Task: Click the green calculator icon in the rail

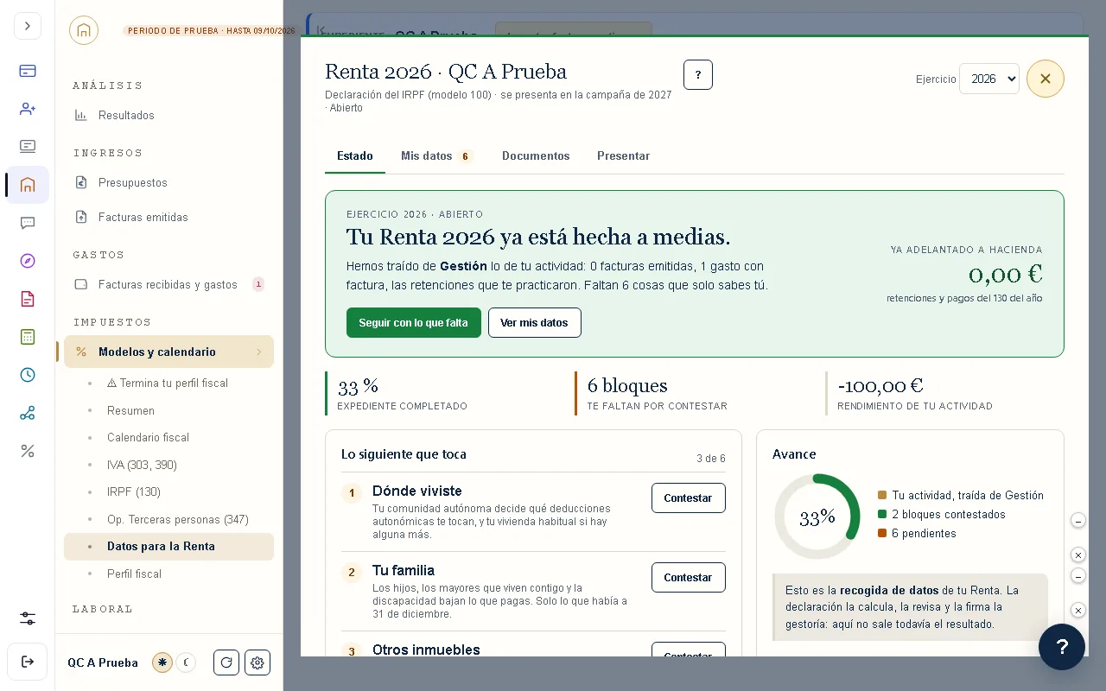Action: [28, 337]
